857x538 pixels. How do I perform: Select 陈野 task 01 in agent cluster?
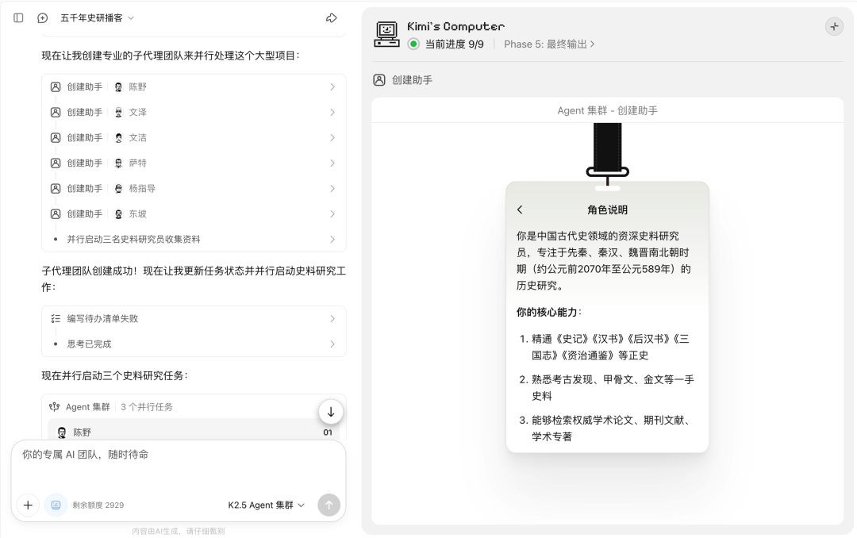coord(194,432)
